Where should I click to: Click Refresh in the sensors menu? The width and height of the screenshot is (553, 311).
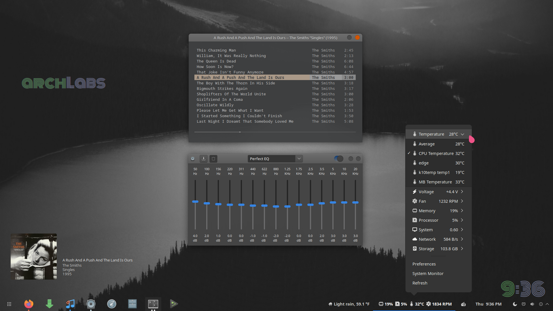[x=420, y=283]
